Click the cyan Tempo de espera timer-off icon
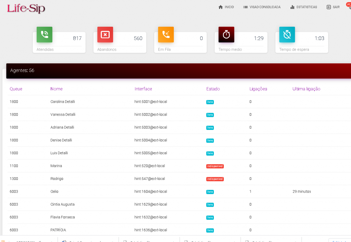This screenshot has width=351, height=242. pyautogui.click(x=287, y=35)
